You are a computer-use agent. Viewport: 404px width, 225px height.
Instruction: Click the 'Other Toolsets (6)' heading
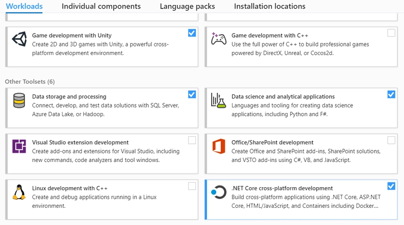coord(30,82)
